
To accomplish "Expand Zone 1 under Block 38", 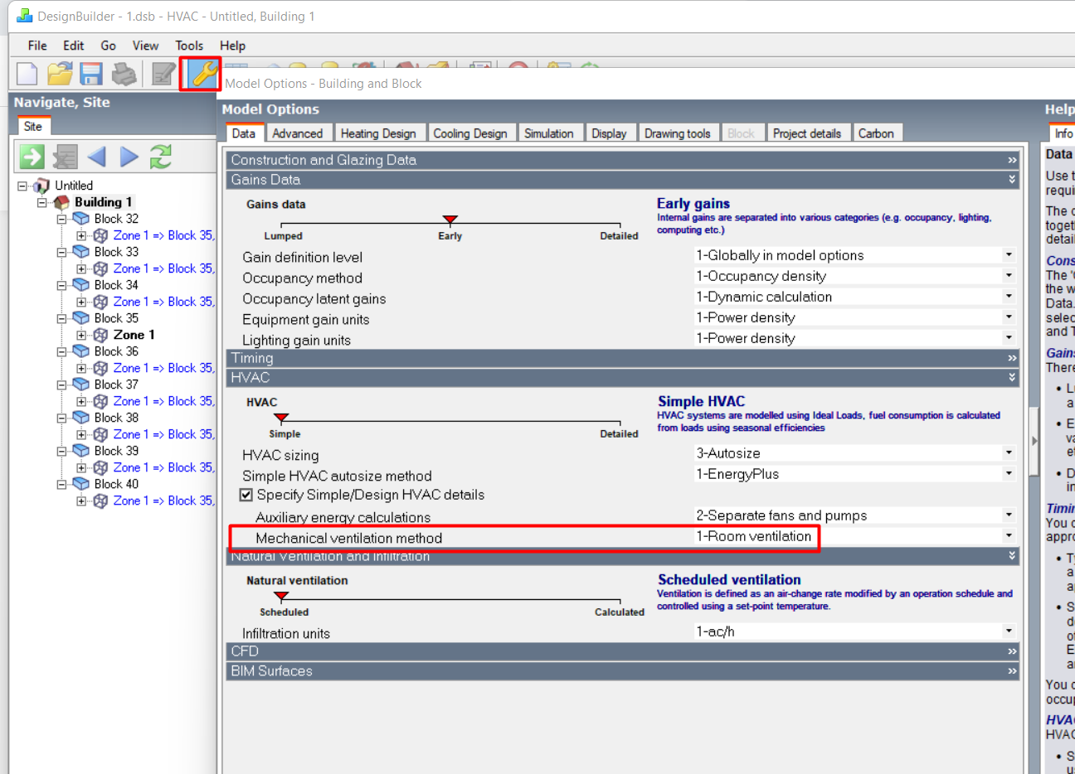I will tap(81, 434).
